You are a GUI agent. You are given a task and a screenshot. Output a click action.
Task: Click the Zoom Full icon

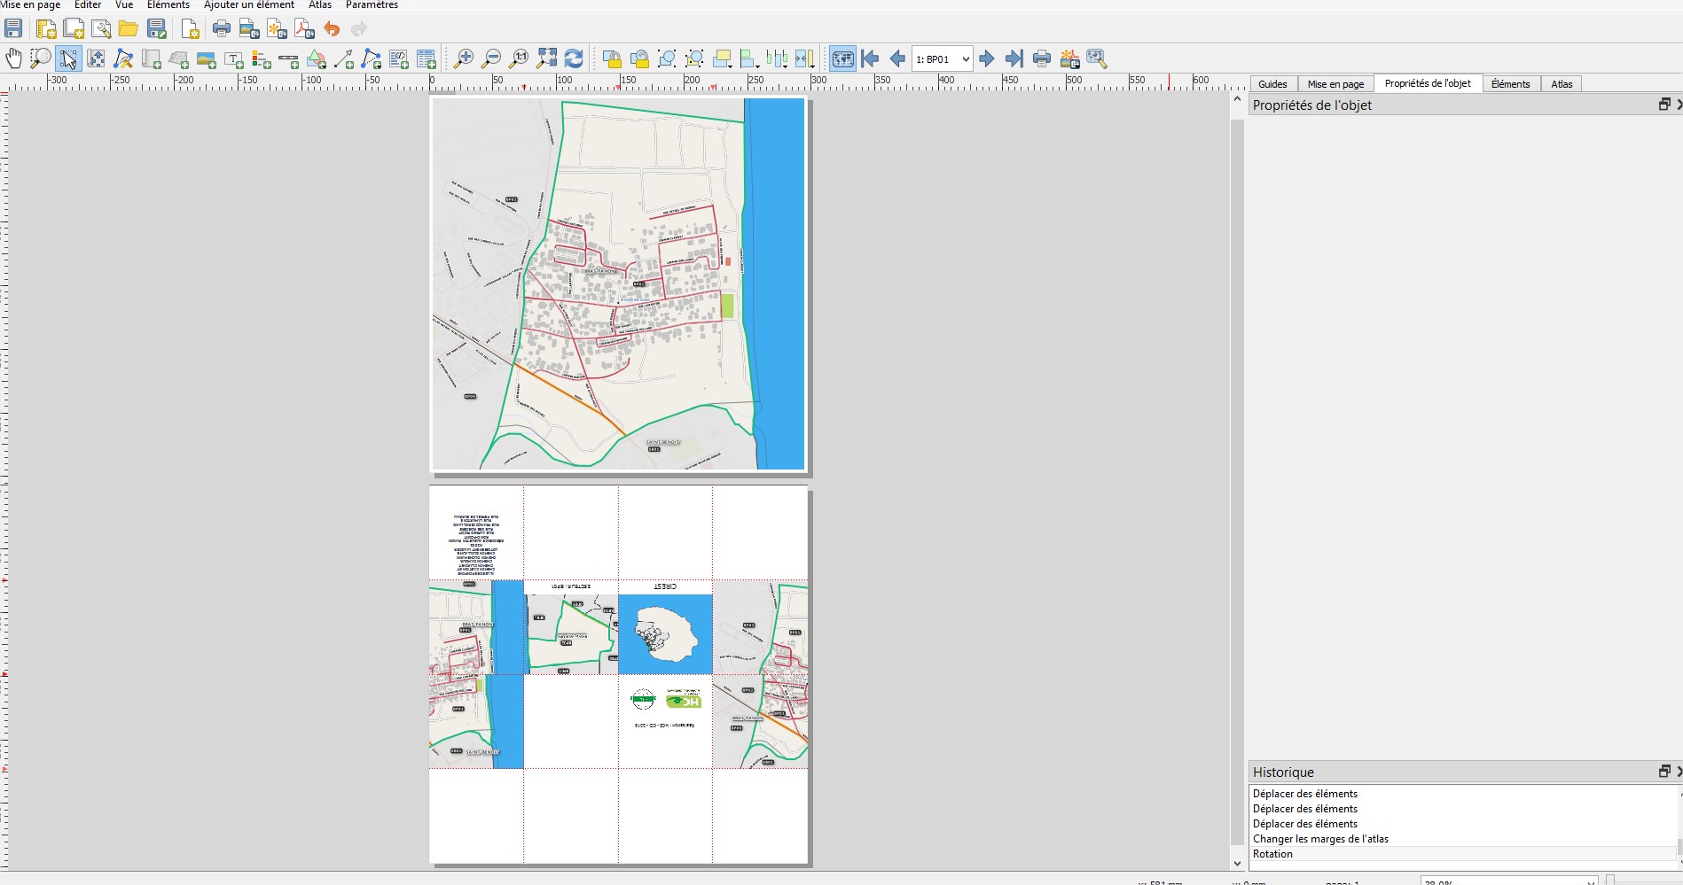tap(547, 59)
